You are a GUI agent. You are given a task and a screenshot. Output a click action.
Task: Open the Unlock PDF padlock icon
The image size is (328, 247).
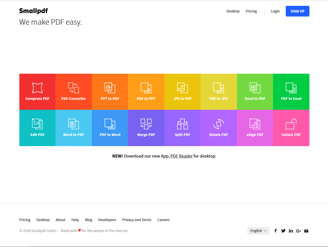pyautogui.click(x=291, y=124)
